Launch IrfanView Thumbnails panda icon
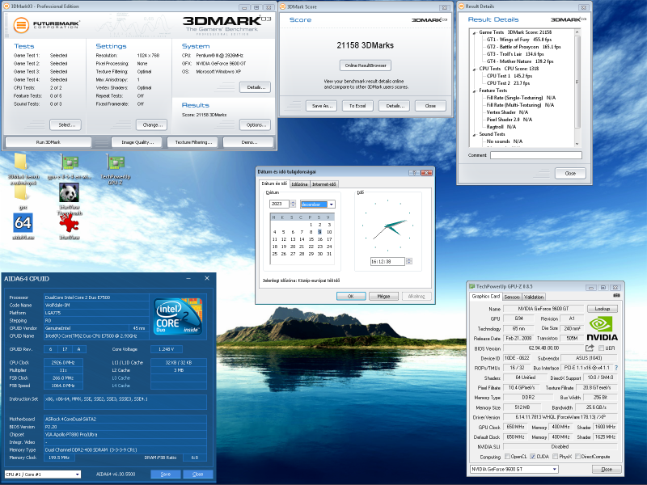The image size is (647, 485). [69, 192]
